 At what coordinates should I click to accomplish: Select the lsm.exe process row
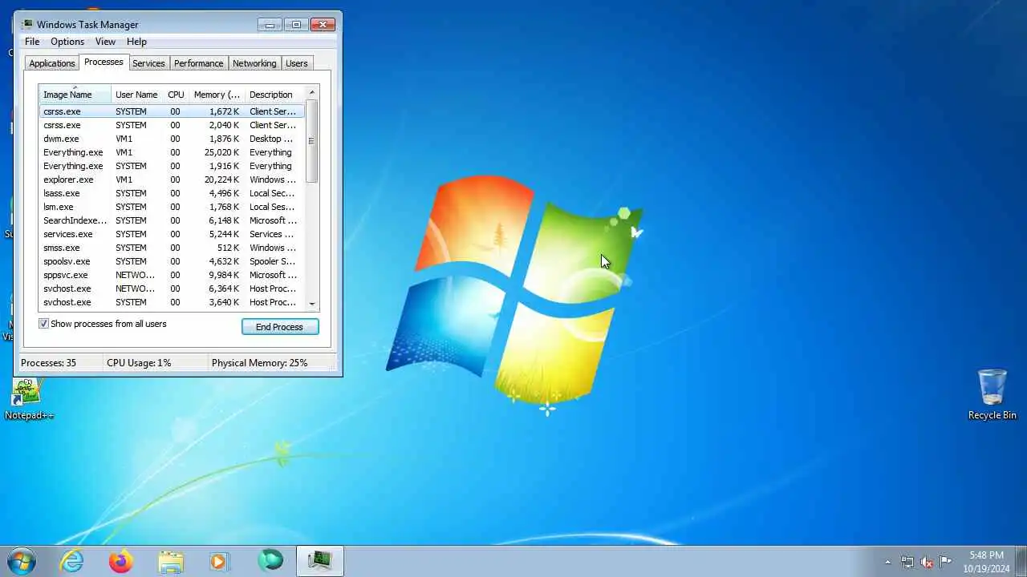click(x=172, y=207)
